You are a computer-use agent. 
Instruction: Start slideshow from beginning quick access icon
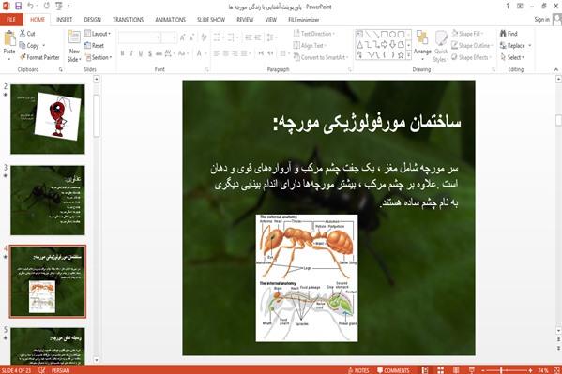pos(59,6)
